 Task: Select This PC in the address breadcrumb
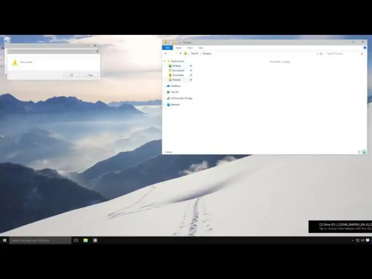point(195,54)
